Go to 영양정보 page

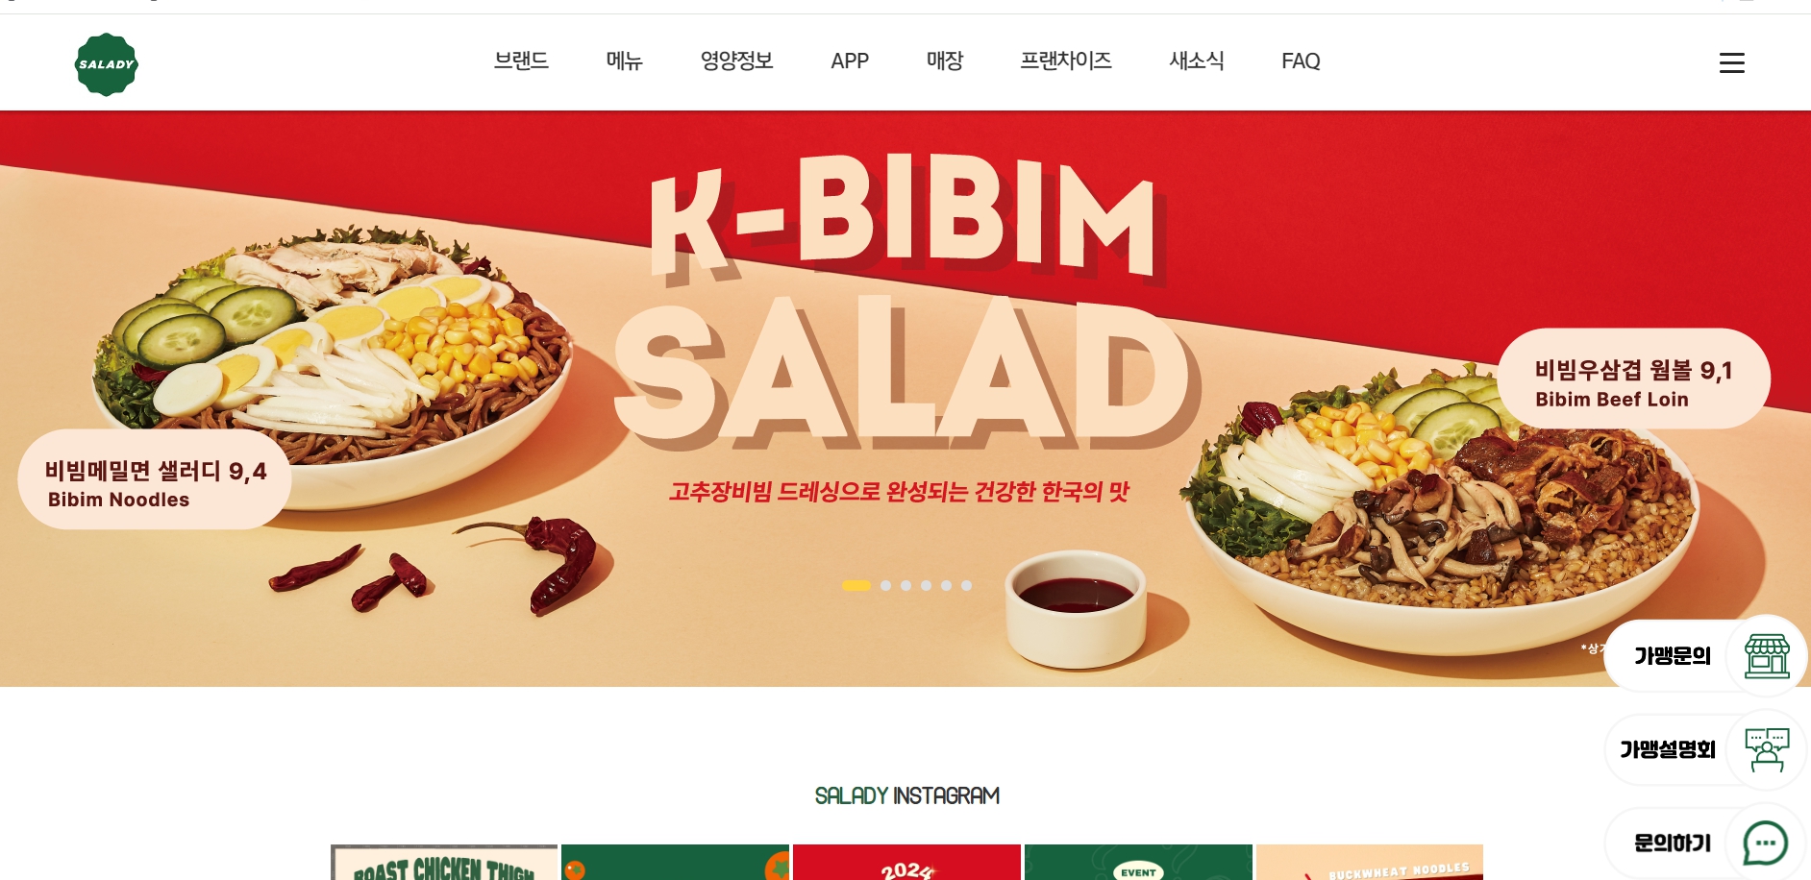click(736, 61)
